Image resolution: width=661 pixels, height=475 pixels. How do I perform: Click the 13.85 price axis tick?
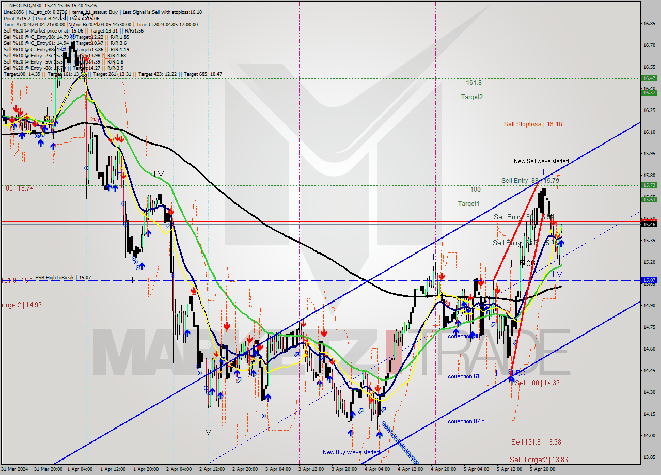(x=649, y=457)
